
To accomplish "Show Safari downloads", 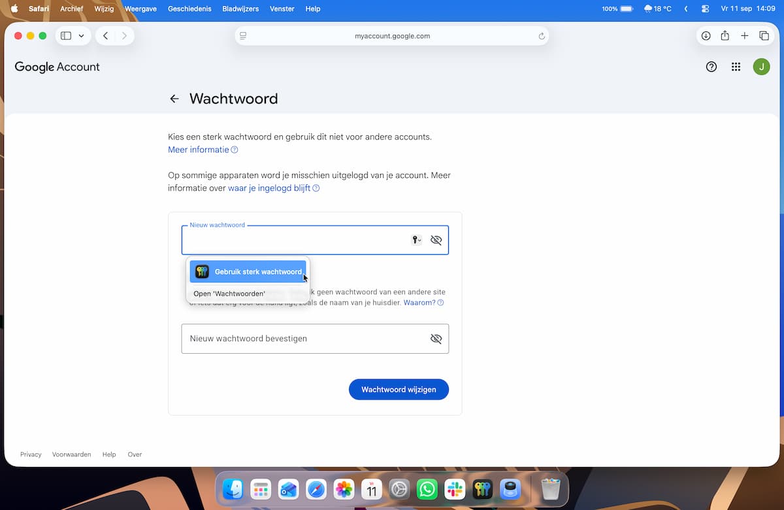I will 706,36.
